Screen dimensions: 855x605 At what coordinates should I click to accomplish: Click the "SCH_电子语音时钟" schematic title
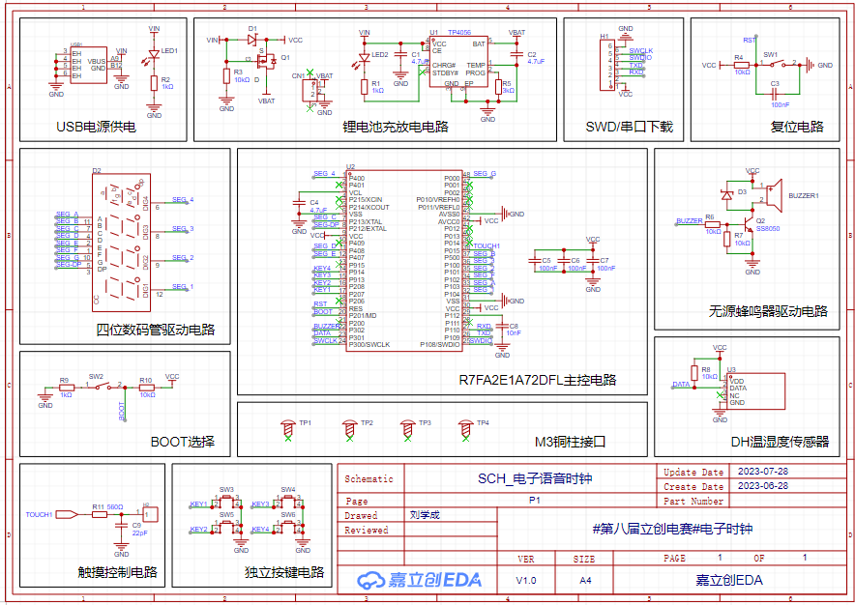pos(534,478)
